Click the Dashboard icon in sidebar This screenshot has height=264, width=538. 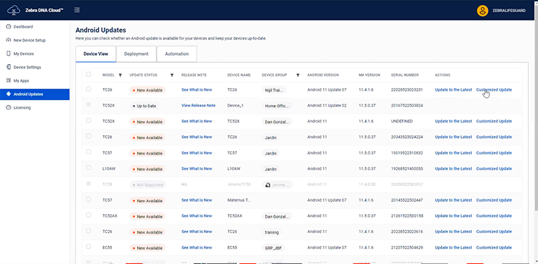(x=8, y=27)
